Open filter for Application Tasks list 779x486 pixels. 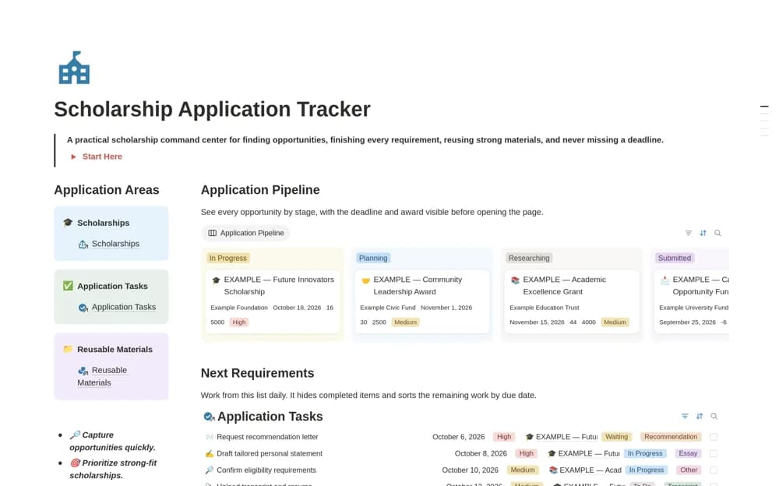tap(685, 416)
